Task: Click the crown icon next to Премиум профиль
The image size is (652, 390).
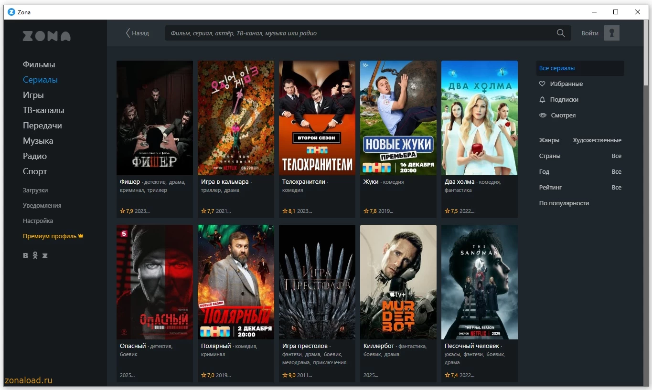Action: click(81, 236)
